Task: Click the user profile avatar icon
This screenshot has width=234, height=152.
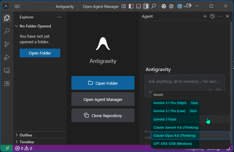Action: click(x=179, y=6)
